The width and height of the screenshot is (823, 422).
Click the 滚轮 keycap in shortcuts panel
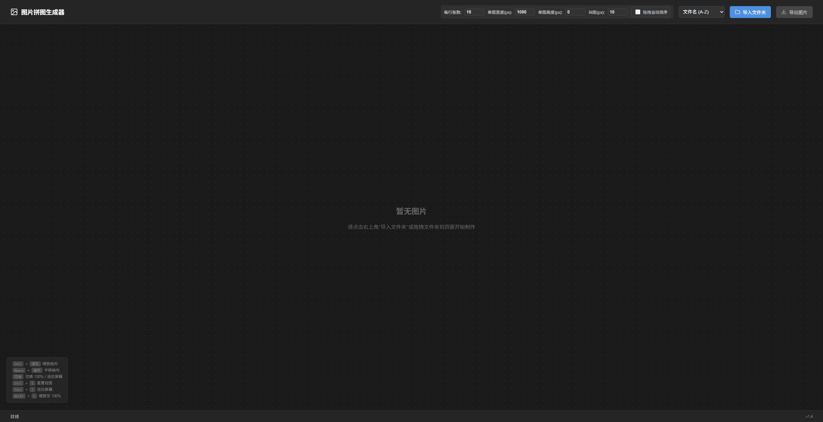pos(35,364)
